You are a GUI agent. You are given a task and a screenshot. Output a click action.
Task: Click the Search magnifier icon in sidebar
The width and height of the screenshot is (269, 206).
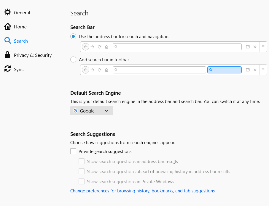click(8, 41)
